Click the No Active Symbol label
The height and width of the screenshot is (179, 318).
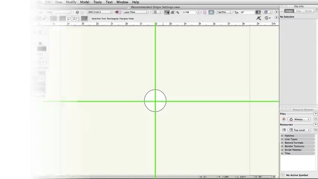(x=297, y=175)
